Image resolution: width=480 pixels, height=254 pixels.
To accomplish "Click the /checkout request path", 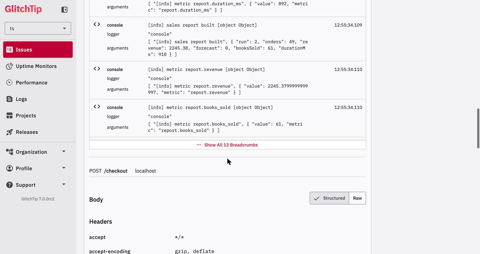I will (x=116, y=171).
